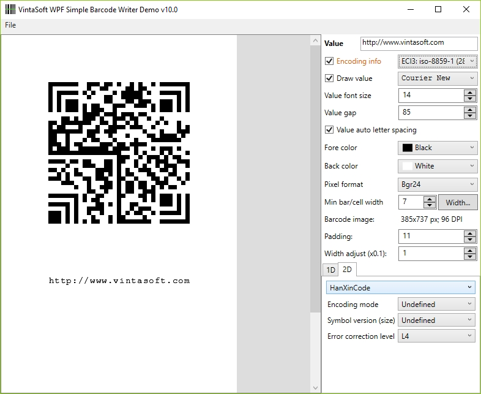
Task: Toggle Value auto letter spacing checkbox
Action: click(329, 130)
